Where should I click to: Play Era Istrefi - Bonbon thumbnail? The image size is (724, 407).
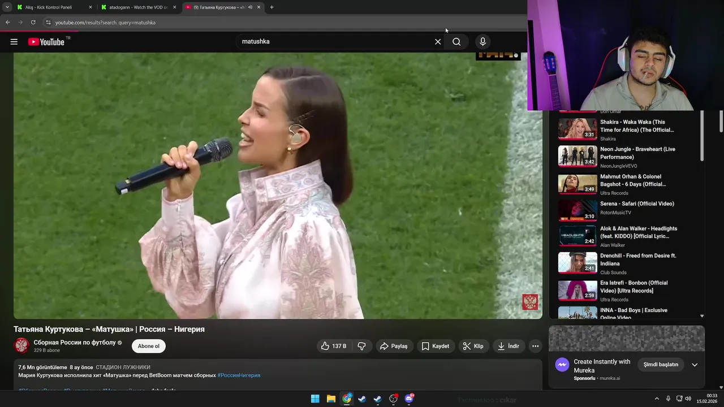coord(578,291)
